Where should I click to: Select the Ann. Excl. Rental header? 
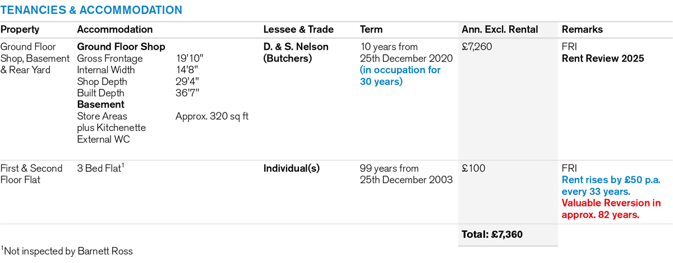500,30
